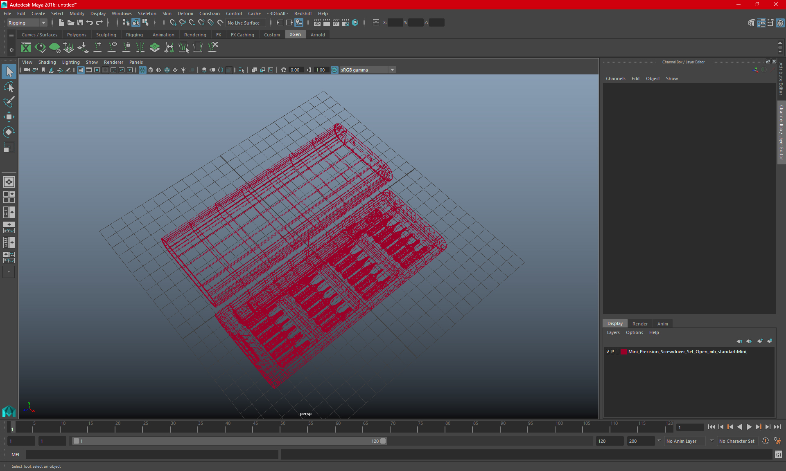
Task: Open No Anim Layer dropdown selector
Action: coord(709,441)
